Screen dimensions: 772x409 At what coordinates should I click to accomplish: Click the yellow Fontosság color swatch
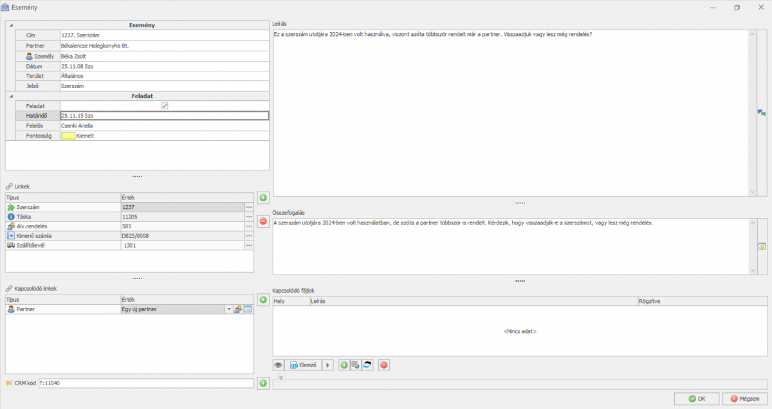[68, 136]
